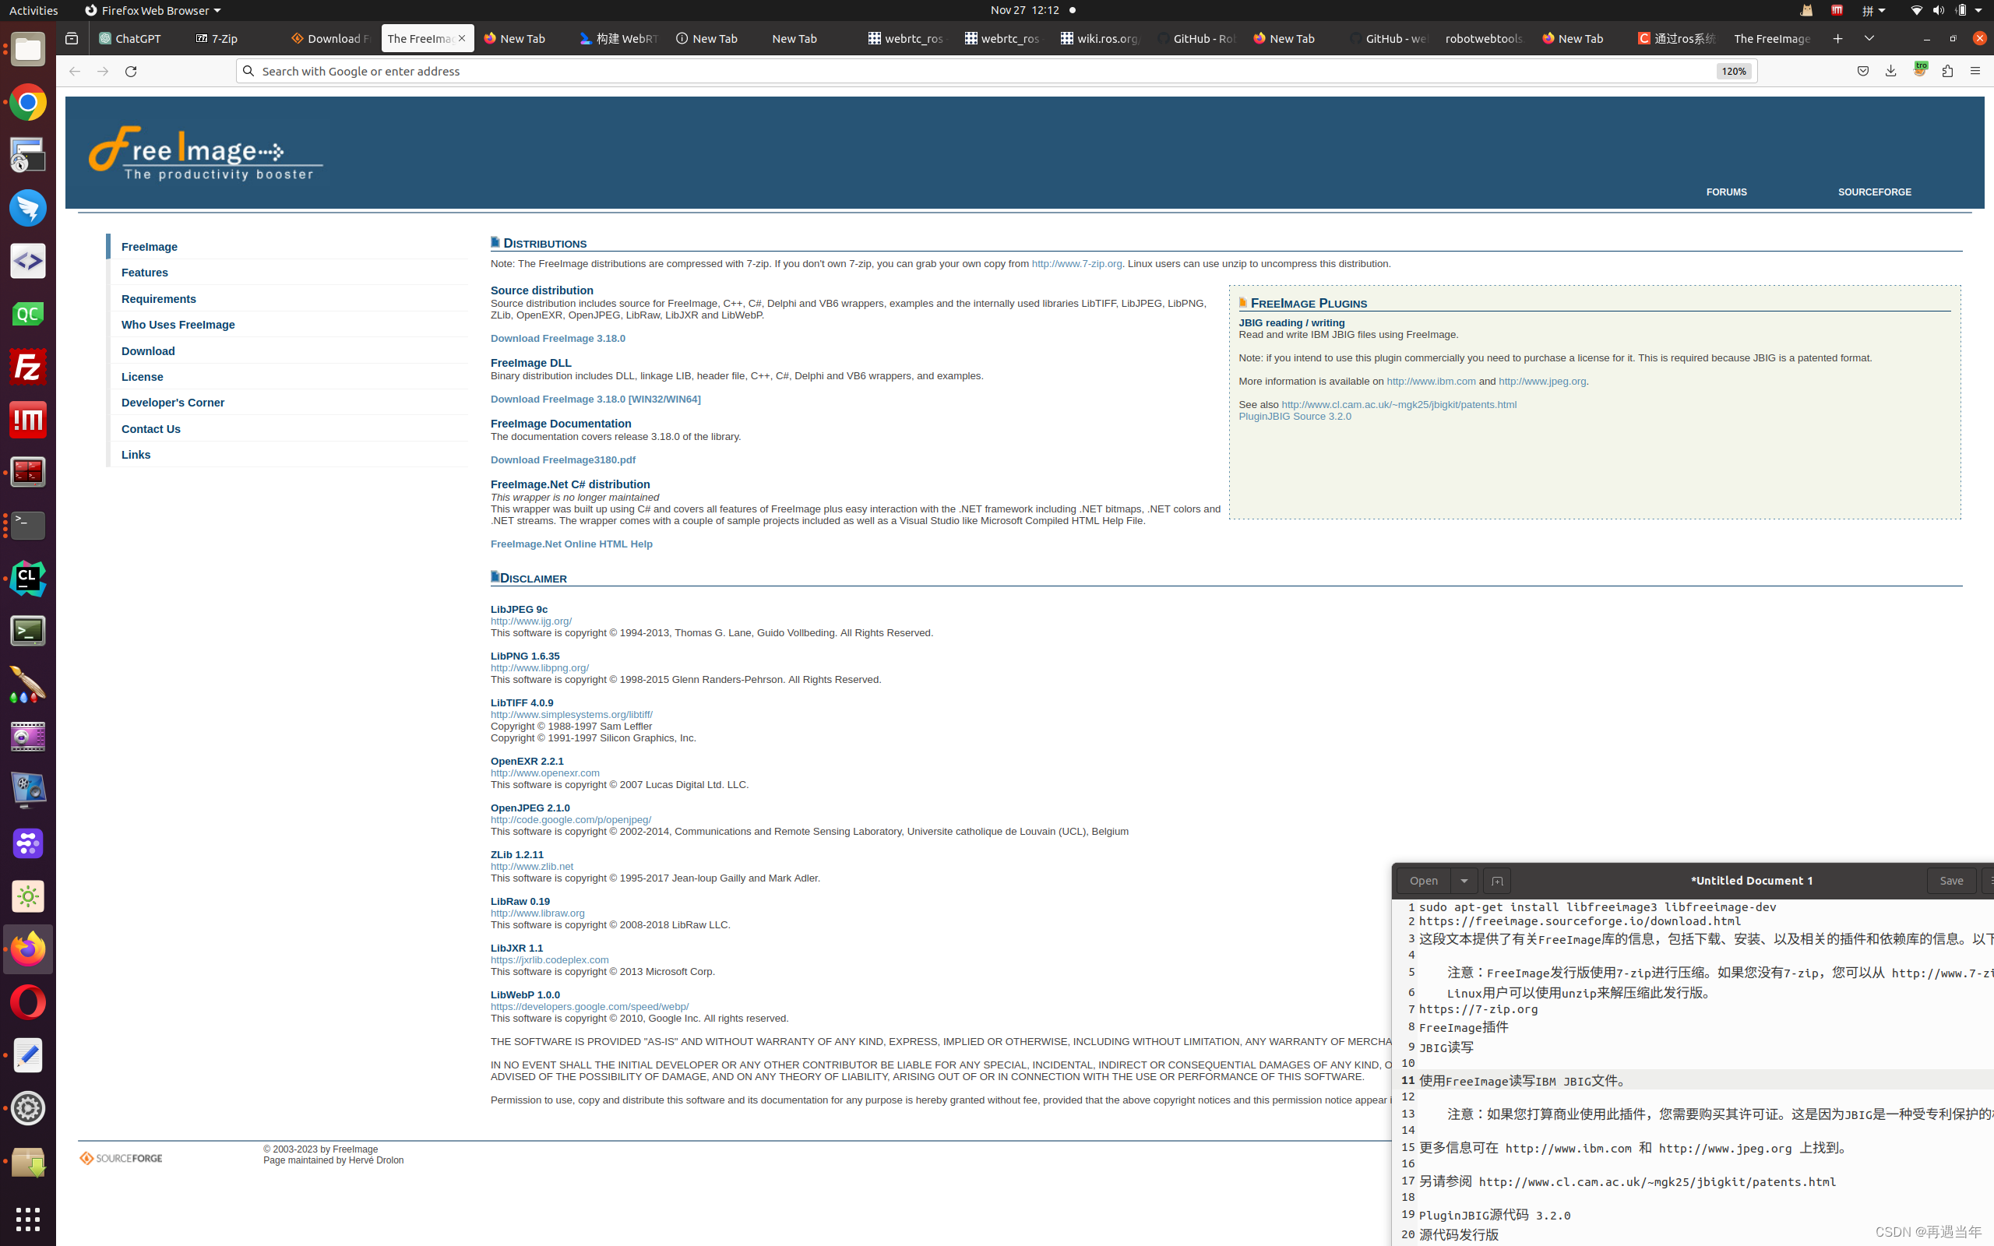Viewport: 1994px width, 1246px height.
Task: Reload the page with the refresh icon
Action: 130,72
